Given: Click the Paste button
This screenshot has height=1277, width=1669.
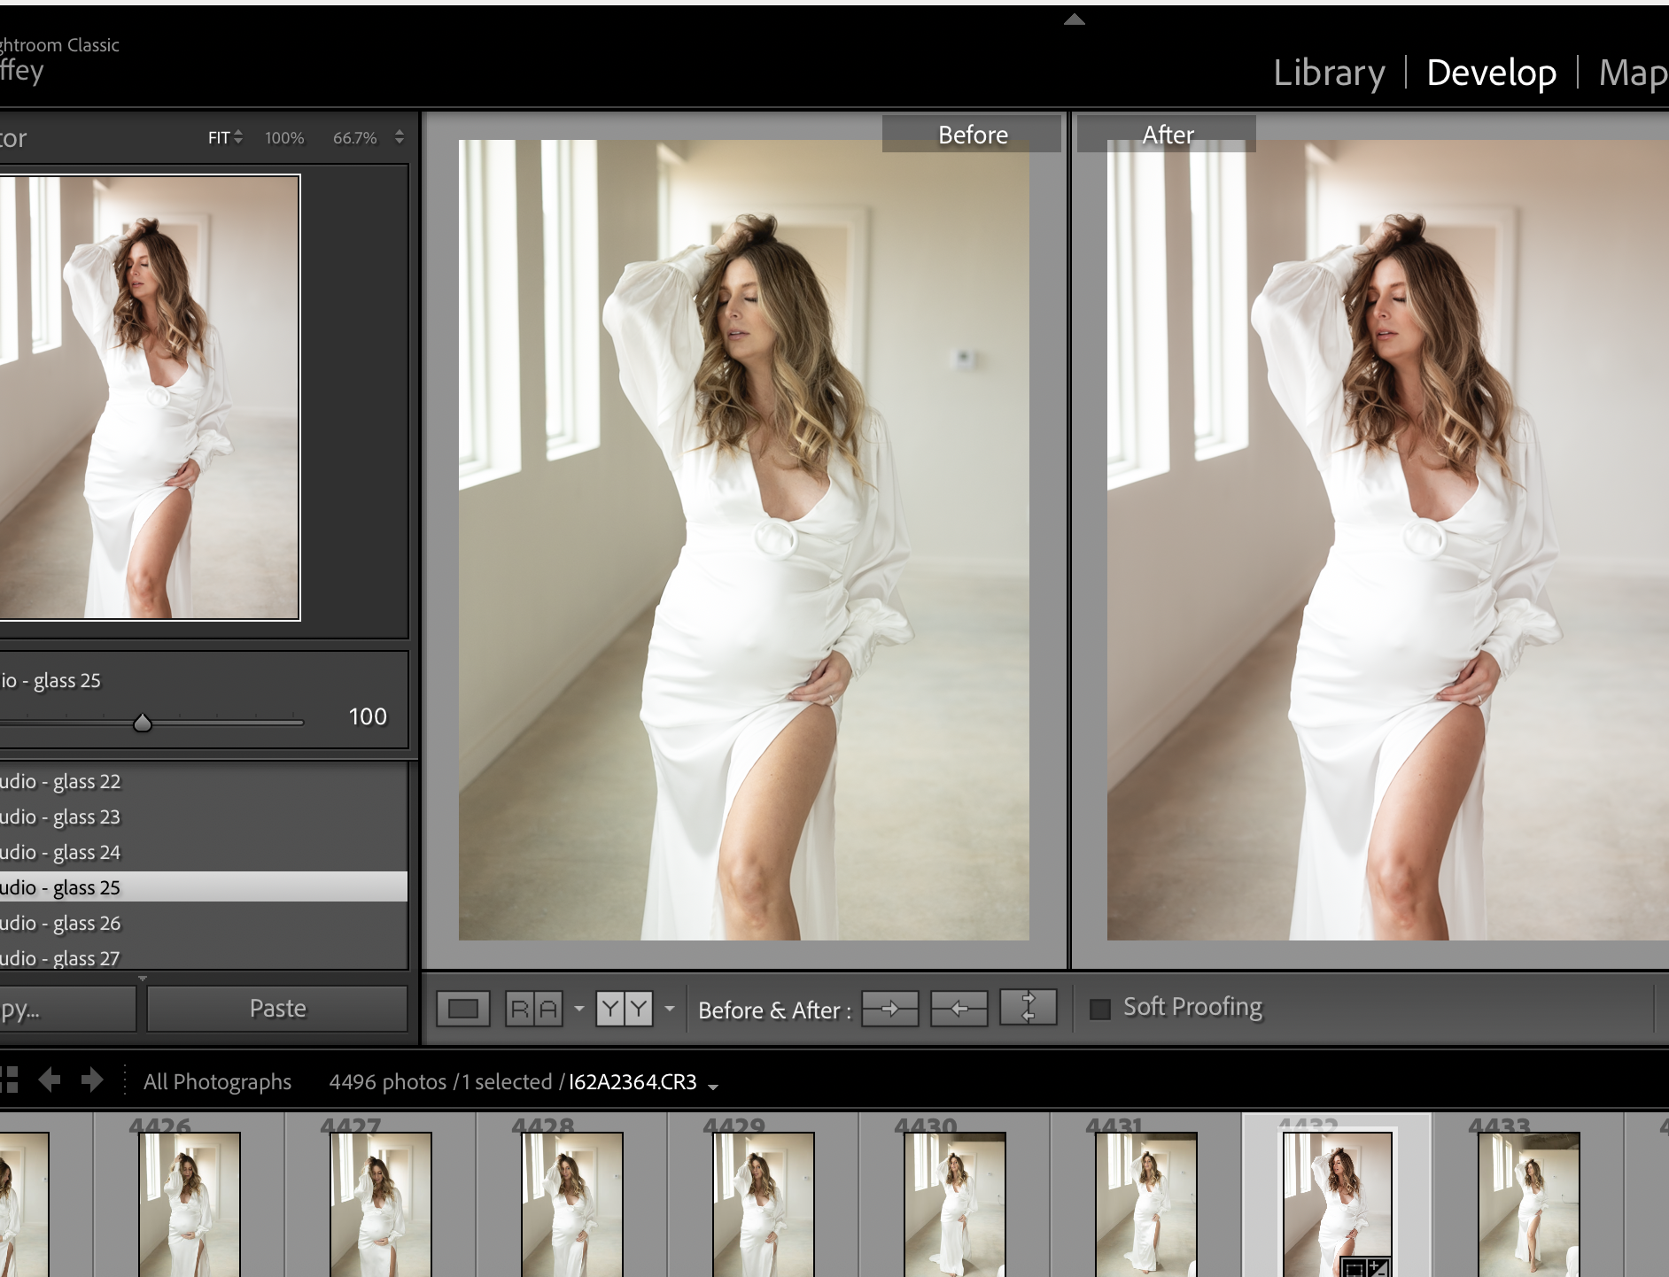Looking at the screenshot, I should coord(277,1009).
